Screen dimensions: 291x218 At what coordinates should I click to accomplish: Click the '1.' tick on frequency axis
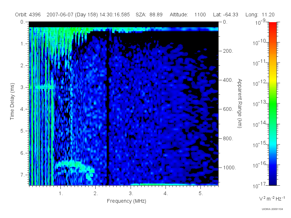(x=61, y=194)
